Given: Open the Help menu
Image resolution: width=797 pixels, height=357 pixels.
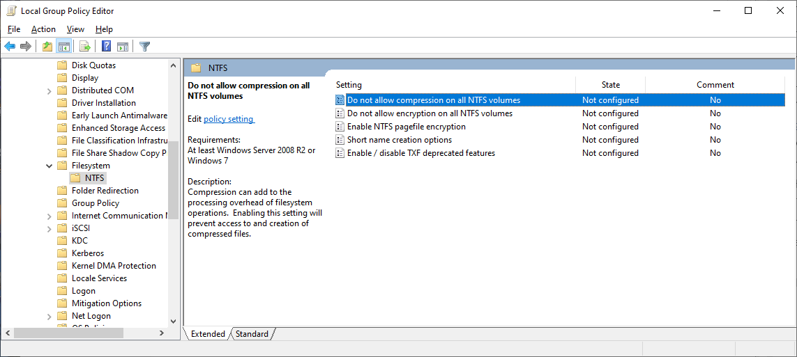Looking at the screenshot, I should 104,29.
